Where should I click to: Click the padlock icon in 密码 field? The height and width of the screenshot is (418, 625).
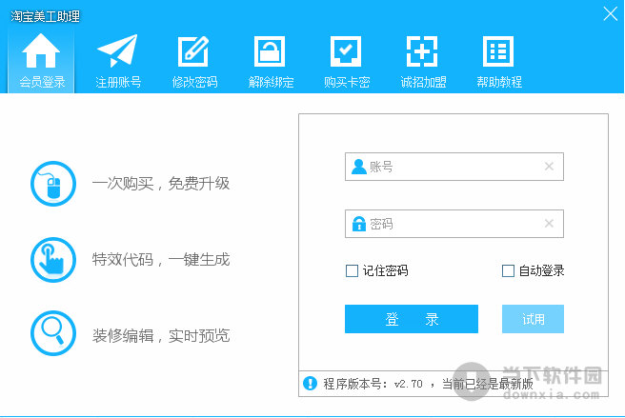coord(359,224)
